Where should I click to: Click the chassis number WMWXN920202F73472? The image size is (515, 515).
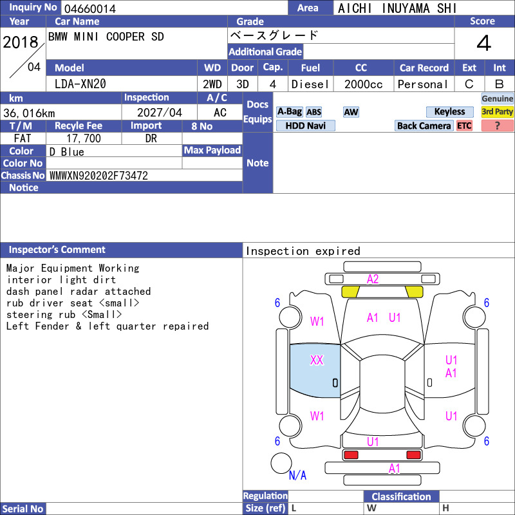pos(98,176)
